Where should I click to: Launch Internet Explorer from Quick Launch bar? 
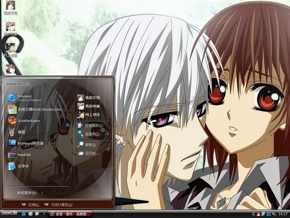tap(24, 214)
